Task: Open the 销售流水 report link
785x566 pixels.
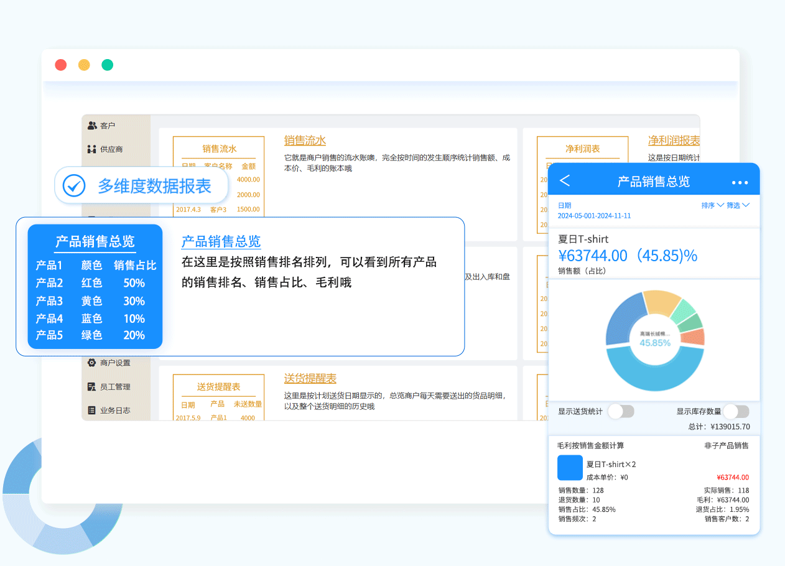Action: point(305,141)
